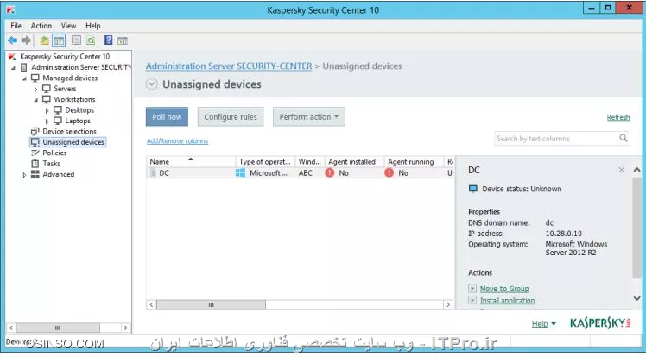Select the Tasks tree item label

coord(51,163)
